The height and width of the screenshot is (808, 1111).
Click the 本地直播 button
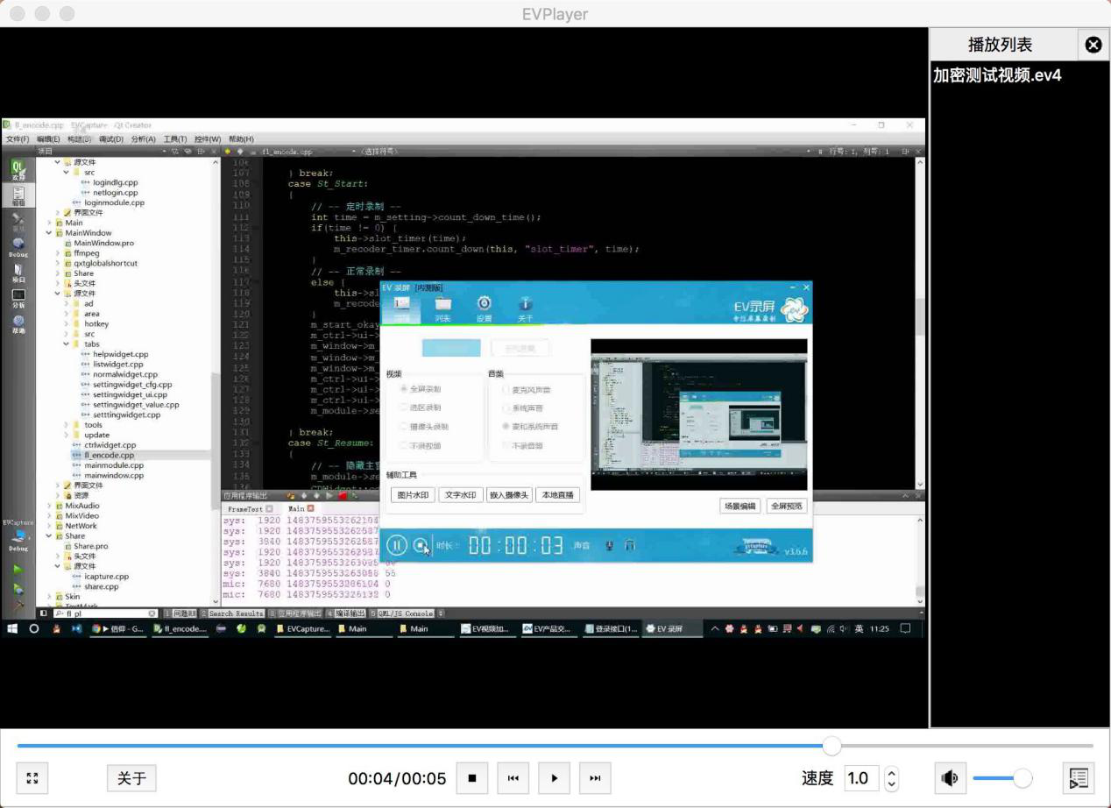[x=557, y=495]
